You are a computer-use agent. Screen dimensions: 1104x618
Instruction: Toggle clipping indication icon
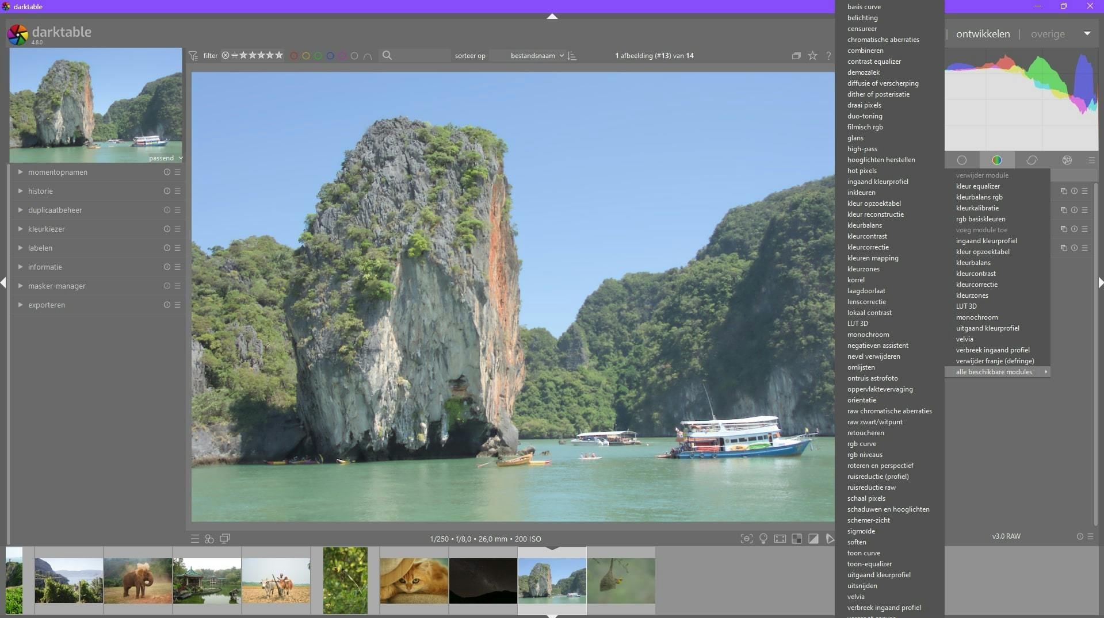pyautogui.click(x=813, y=539)
